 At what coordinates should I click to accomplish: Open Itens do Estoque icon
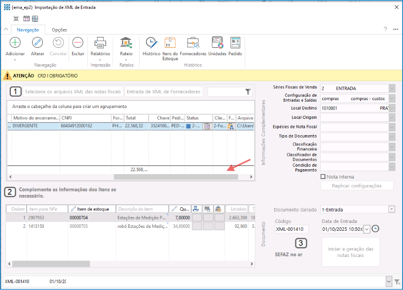170,43
